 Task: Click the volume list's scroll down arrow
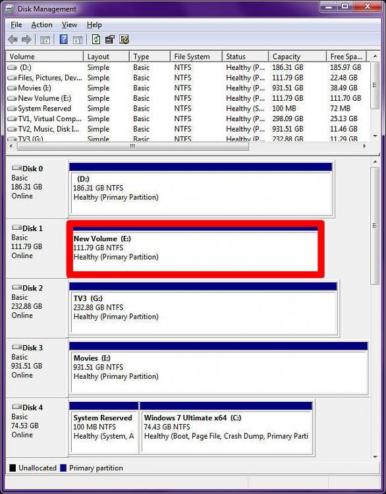375,136
